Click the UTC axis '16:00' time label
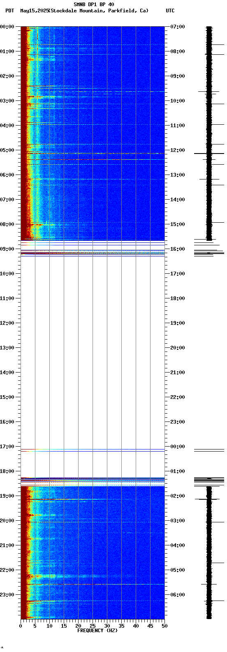The height and width of the screenshot is (652, 227). click(178, 249)
